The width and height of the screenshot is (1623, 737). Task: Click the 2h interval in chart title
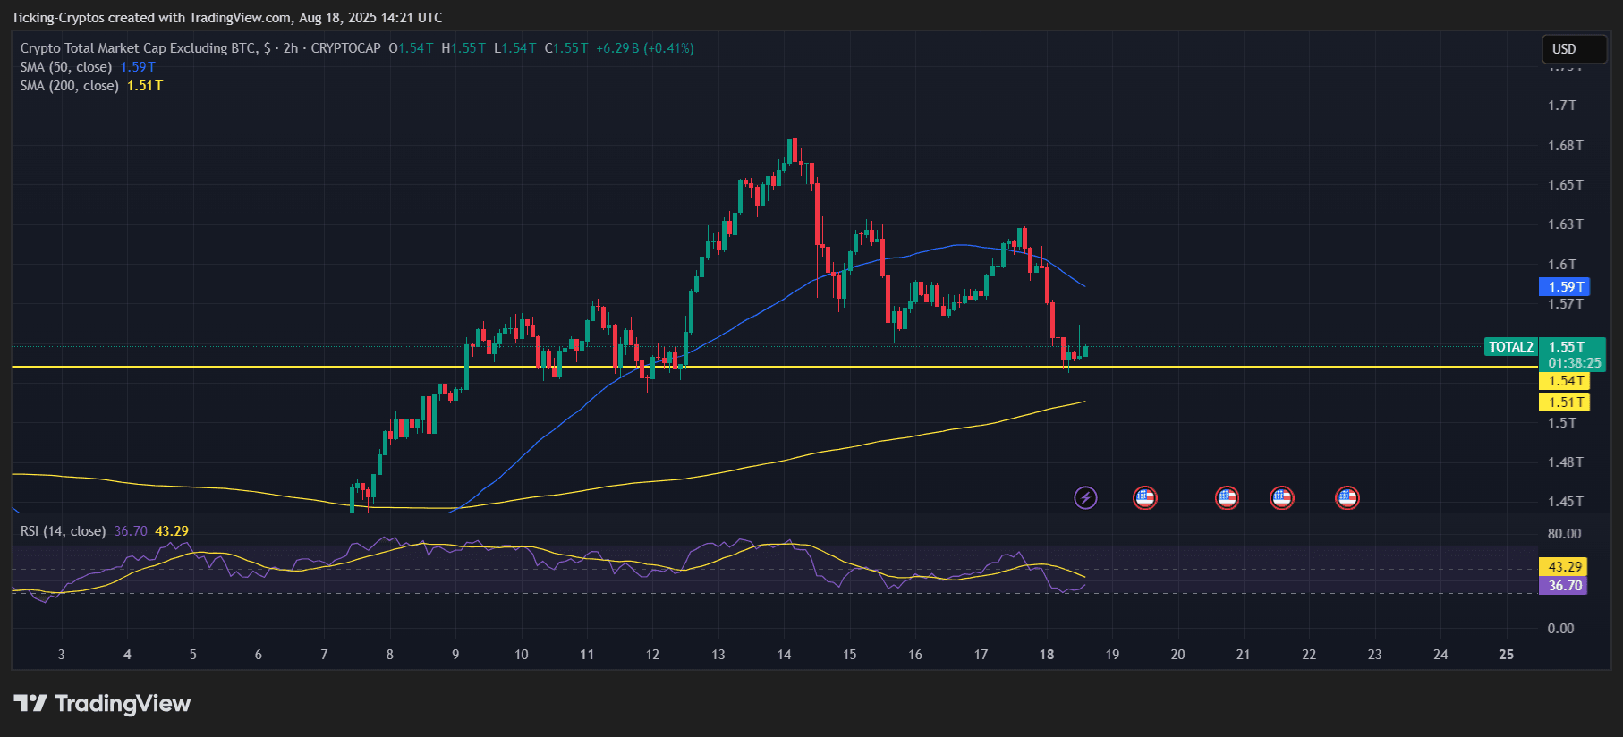(291, 48)
